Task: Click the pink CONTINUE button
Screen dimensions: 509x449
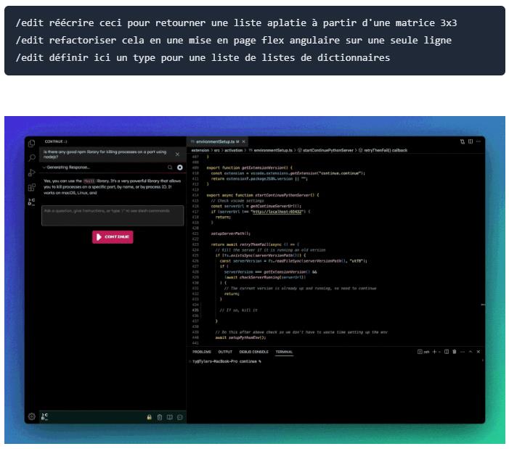Action: 113,237
